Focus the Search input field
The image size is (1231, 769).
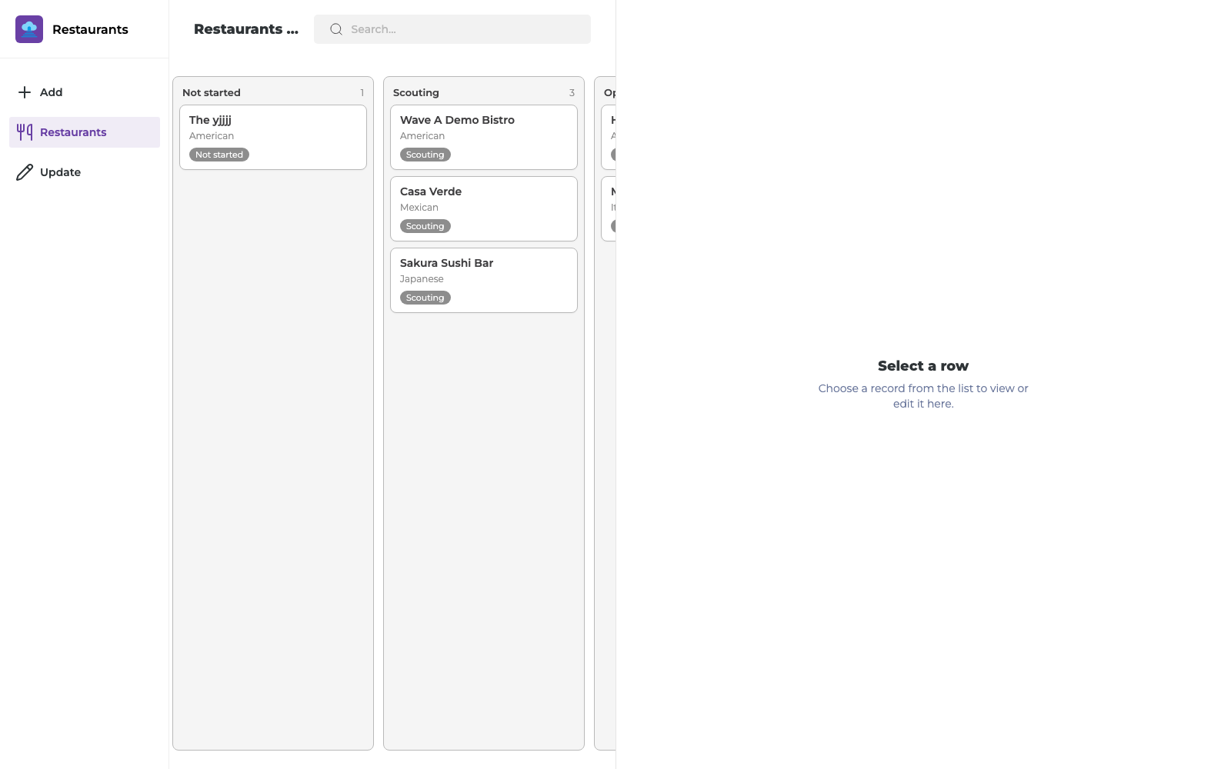point(452,29)
